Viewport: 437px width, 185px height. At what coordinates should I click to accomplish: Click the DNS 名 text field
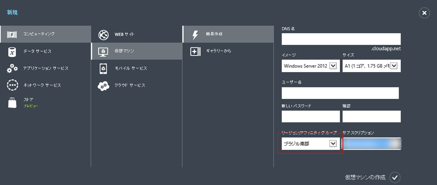(x=341, y=39)
